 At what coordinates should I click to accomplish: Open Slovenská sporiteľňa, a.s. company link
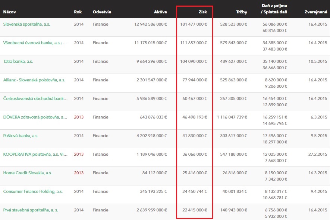(x=26, y=24)
